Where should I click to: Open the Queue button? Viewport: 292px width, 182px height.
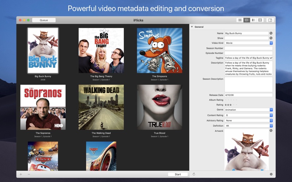coord(44,20)
